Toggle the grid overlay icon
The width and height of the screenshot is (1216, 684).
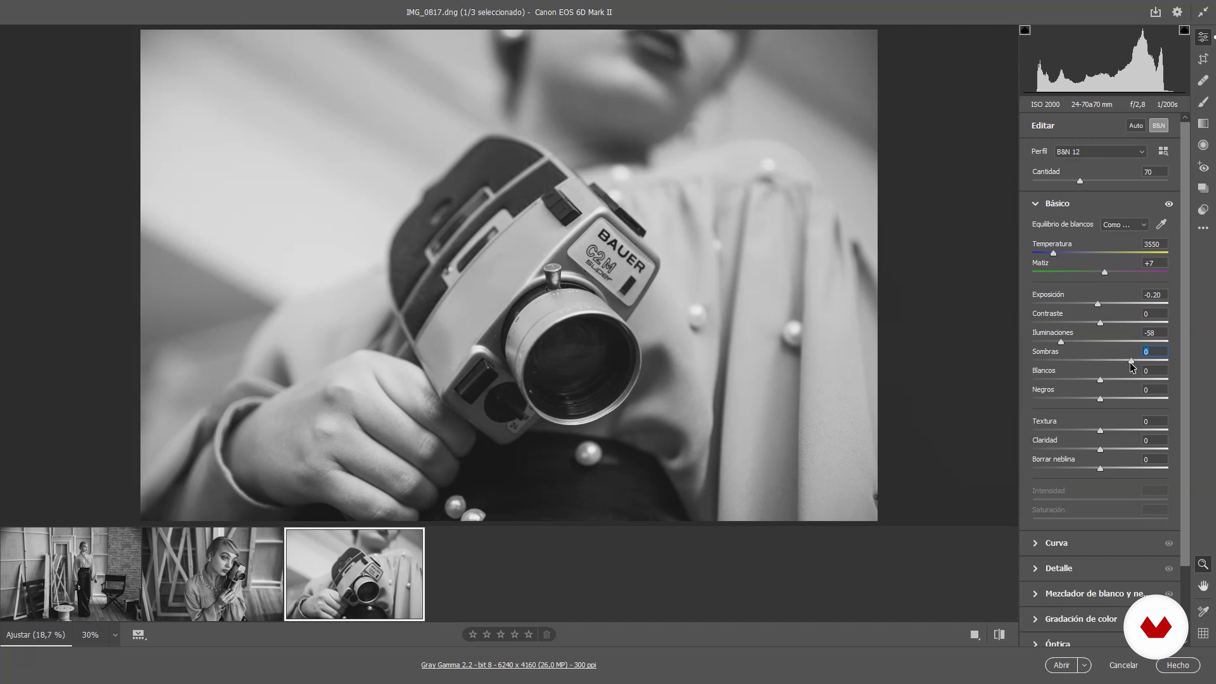click(1203, 633)
